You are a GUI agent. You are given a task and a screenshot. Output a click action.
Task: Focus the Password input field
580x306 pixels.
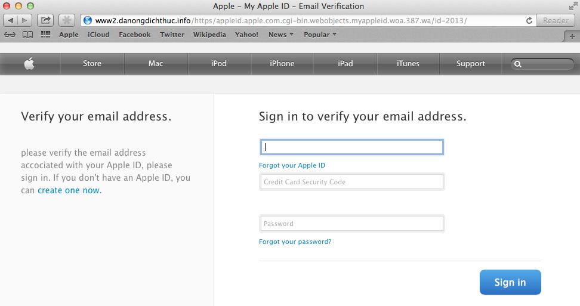[352, 224]
